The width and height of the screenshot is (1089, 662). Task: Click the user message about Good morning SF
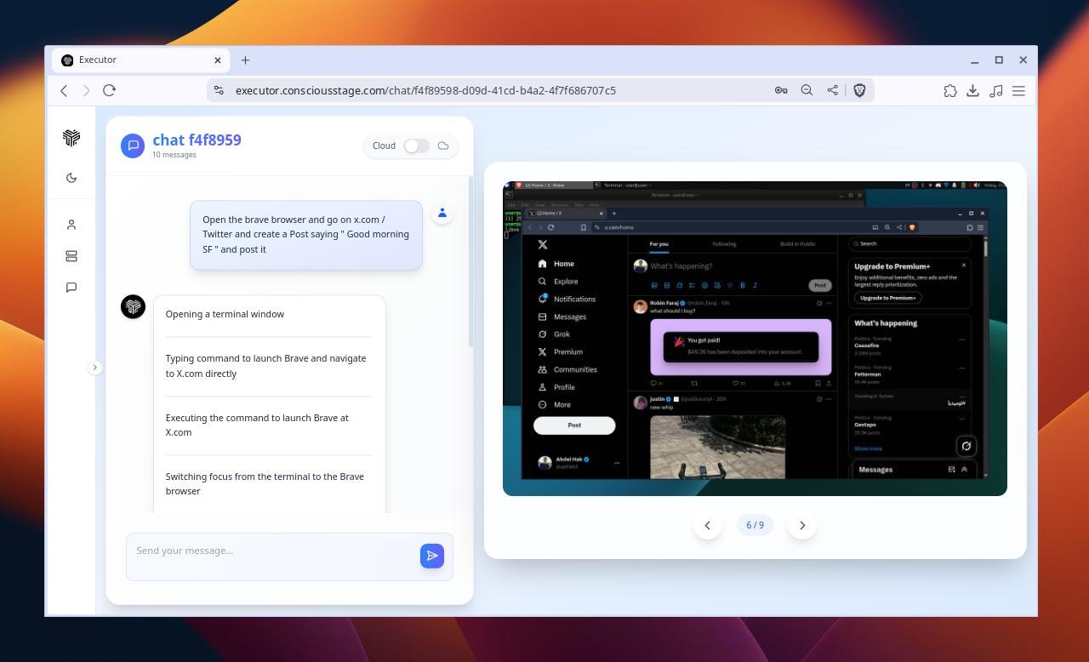[x=306, y=235]
